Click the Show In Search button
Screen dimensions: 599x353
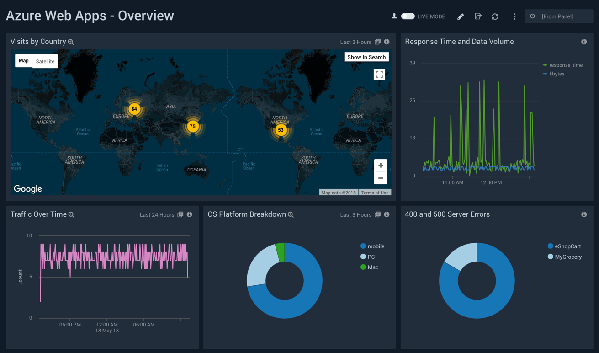click(x=366, y=57)
